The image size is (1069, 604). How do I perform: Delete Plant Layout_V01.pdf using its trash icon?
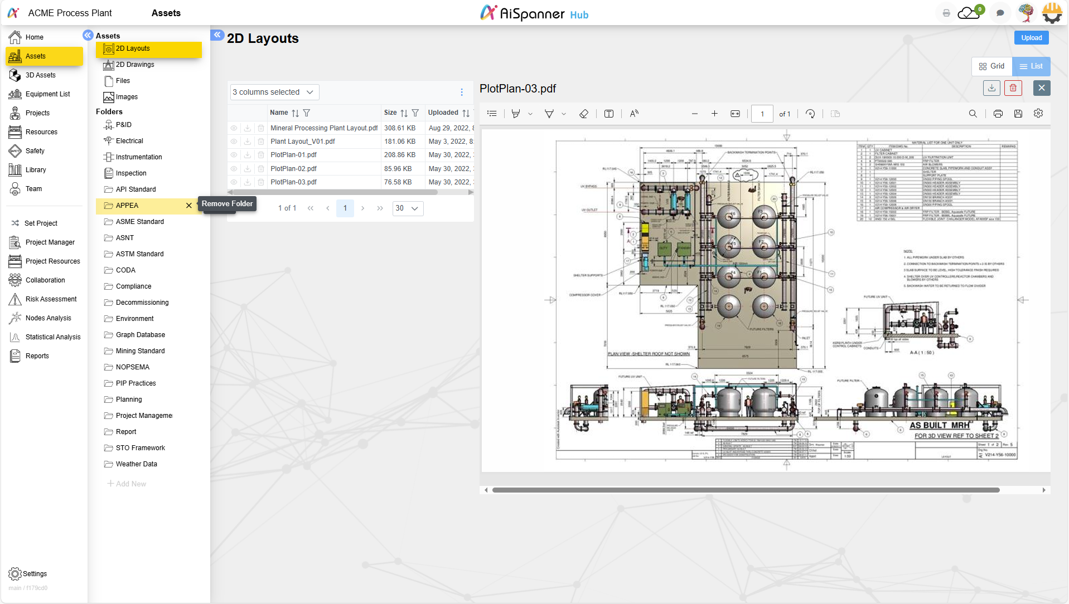pyautogui.click(x=260, y=141)
